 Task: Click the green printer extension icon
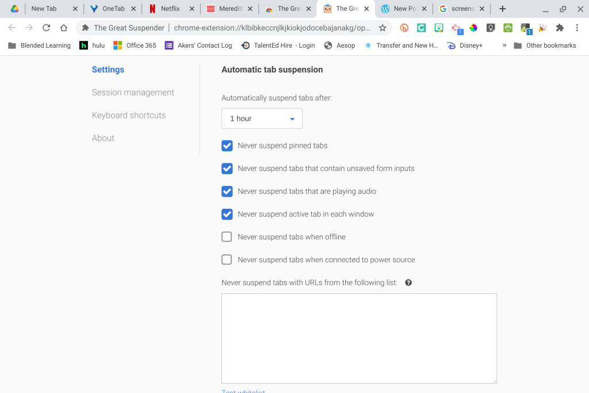(508, 28)
